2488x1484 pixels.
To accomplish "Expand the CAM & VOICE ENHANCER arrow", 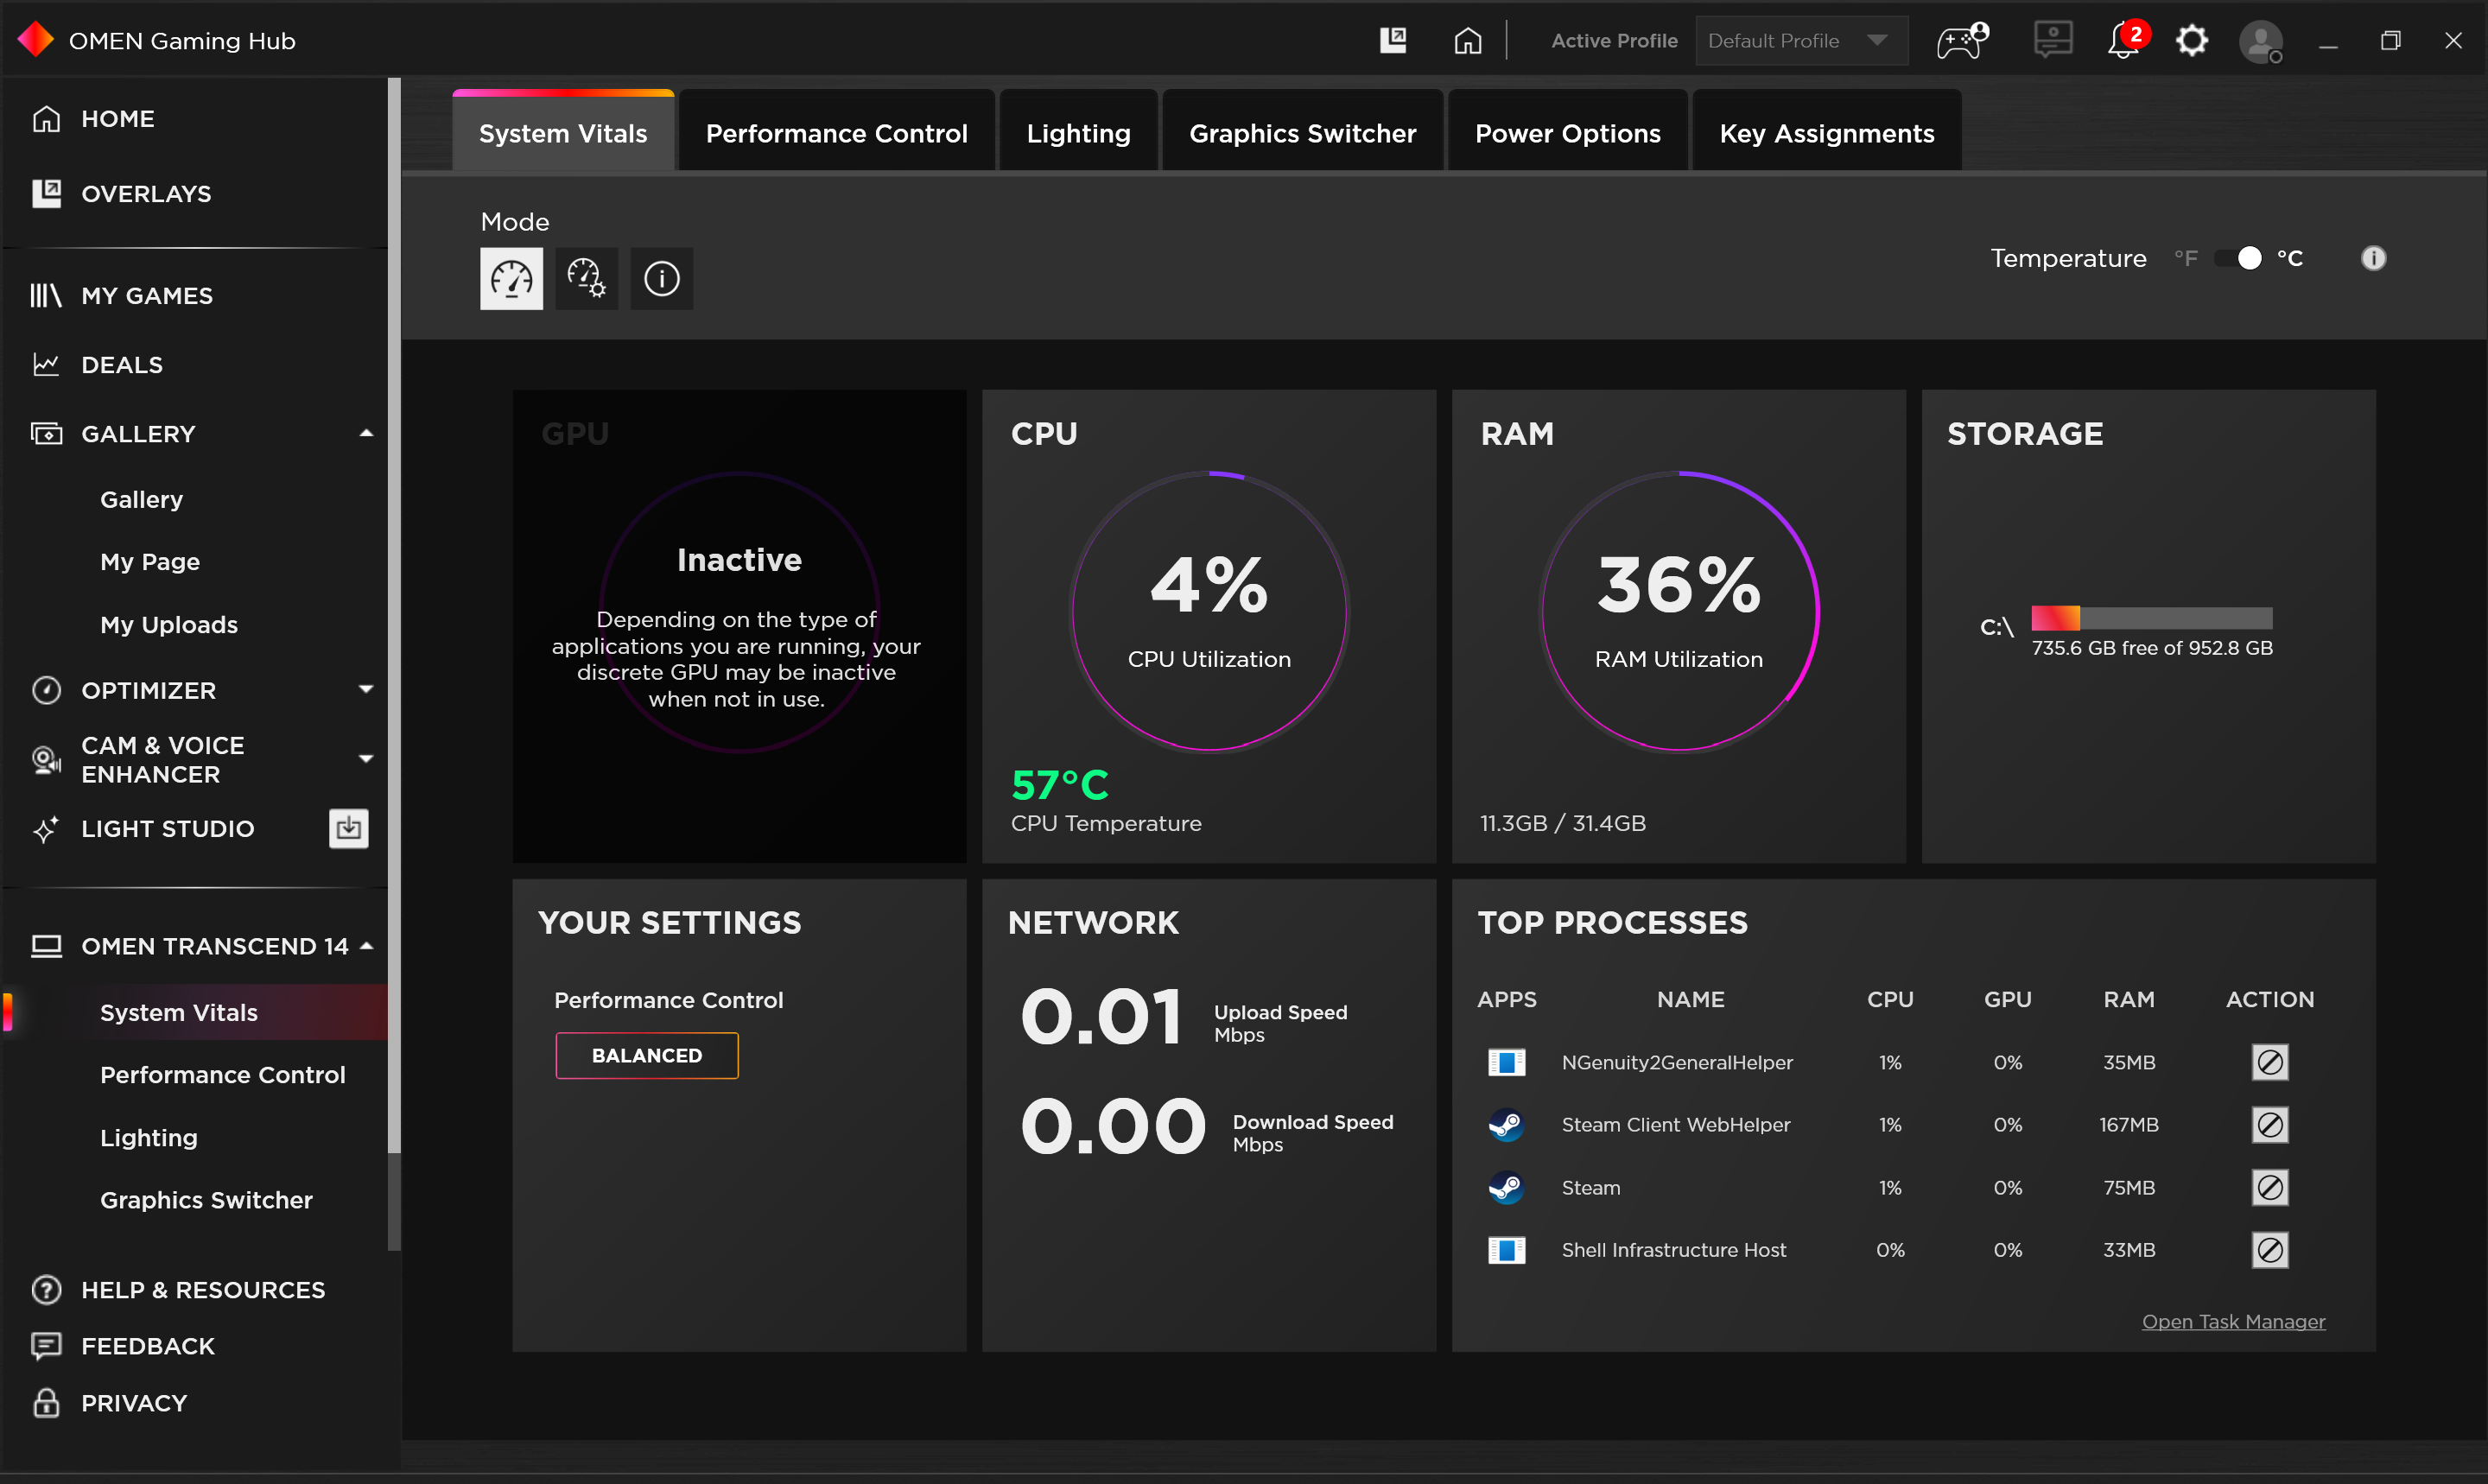I will [x=366, y=759].
